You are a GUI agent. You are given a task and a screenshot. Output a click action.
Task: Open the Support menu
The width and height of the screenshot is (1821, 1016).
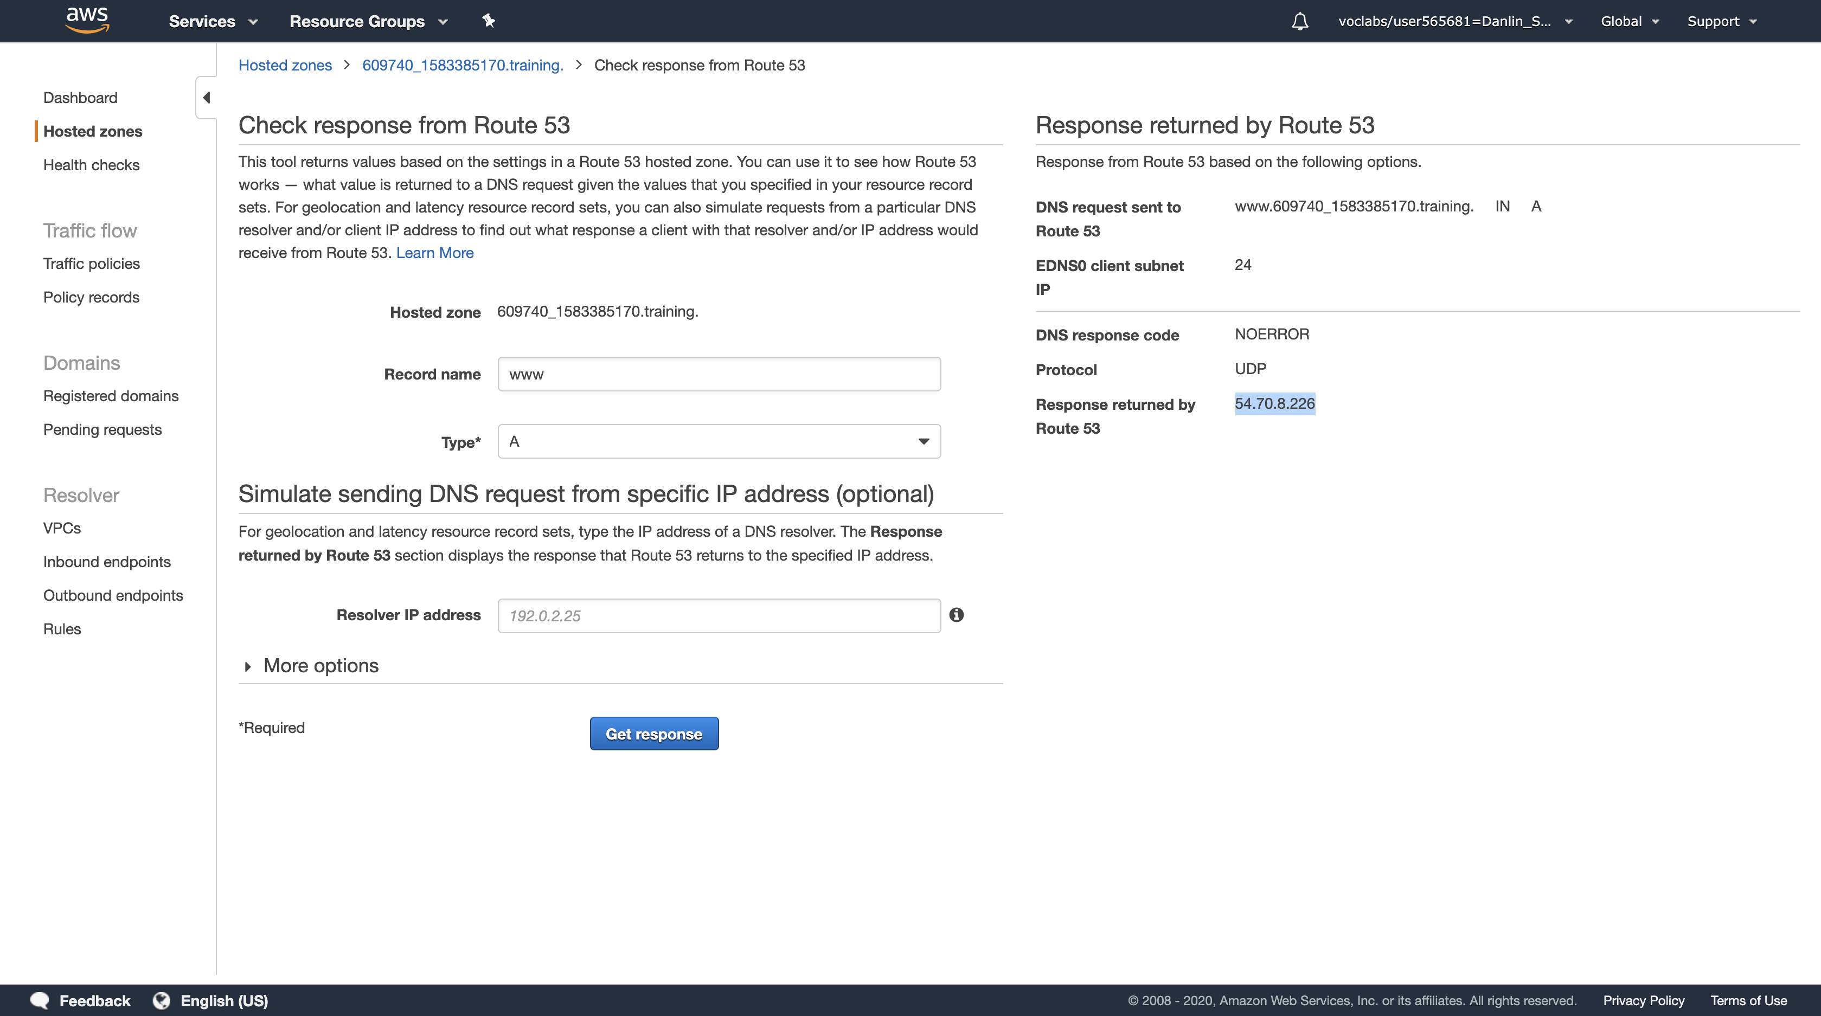click(x=1721, y=21)
